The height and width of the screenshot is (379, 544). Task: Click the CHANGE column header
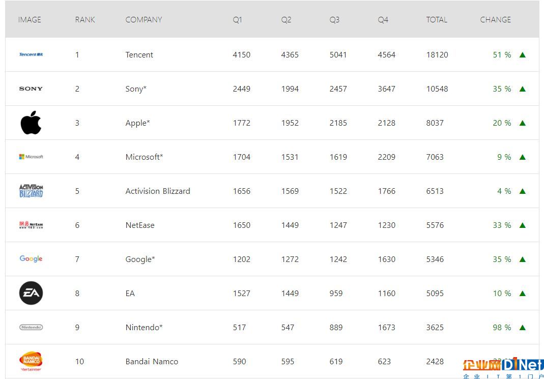coord(495,20)
